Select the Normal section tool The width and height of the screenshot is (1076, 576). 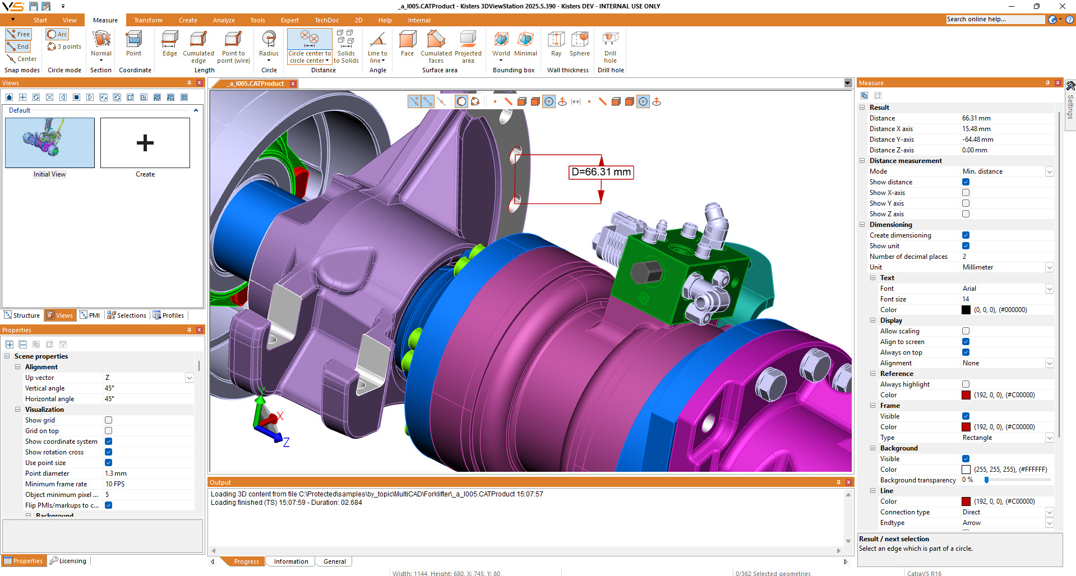click(x=101, y=45)
